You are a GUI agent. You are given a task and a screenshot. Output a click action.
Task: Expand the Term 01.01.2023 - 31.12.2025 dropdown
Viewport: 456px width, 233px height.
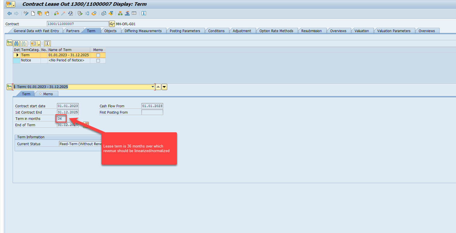(153, 87)
